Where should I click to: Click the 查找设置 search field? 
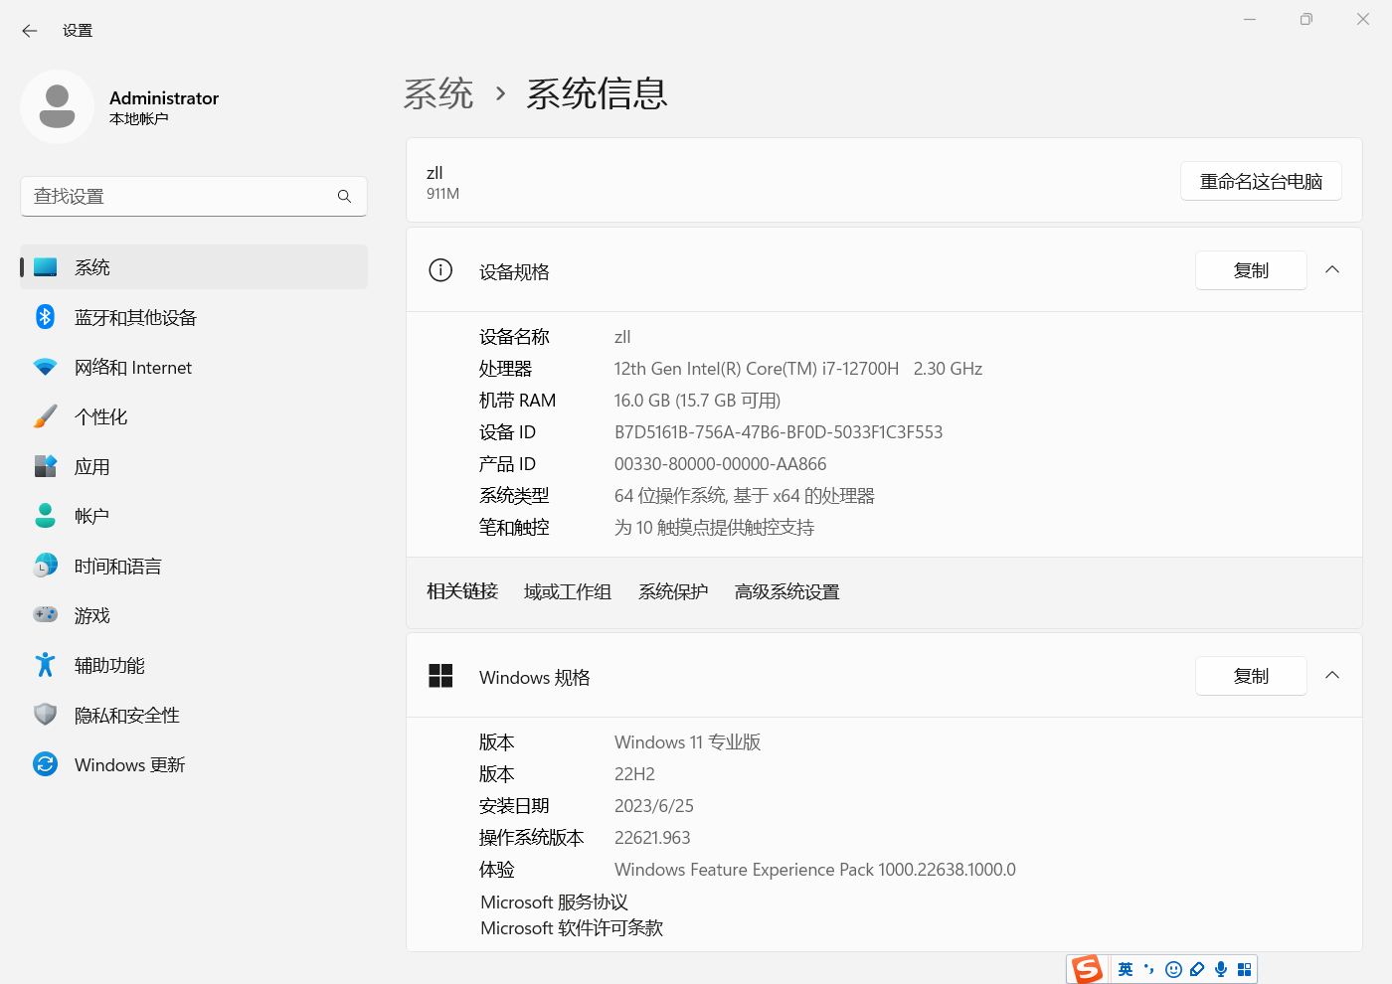[x=179, y=197]
